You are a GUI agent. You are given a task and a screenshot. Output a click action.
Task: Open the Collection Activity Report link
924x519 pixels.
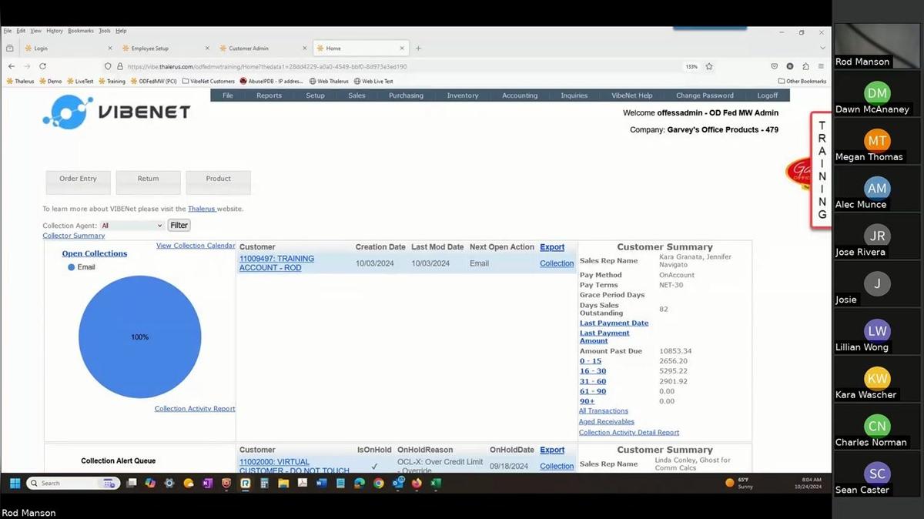[x=194, y=408]
